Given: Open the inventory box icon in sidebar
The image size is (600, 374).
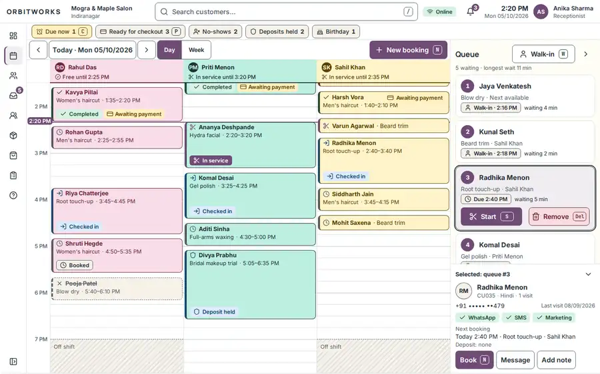Looking at the screenshot, I should tap(13, 135).
